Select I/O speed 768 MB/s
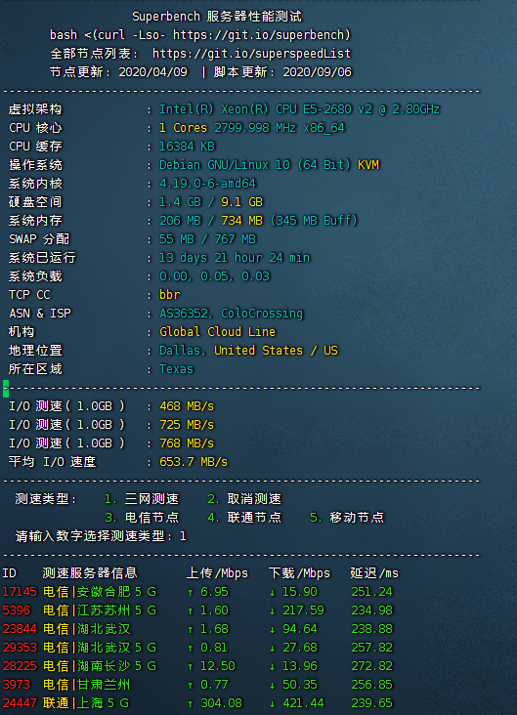517x715 pixels. click(x=187, y=443)
